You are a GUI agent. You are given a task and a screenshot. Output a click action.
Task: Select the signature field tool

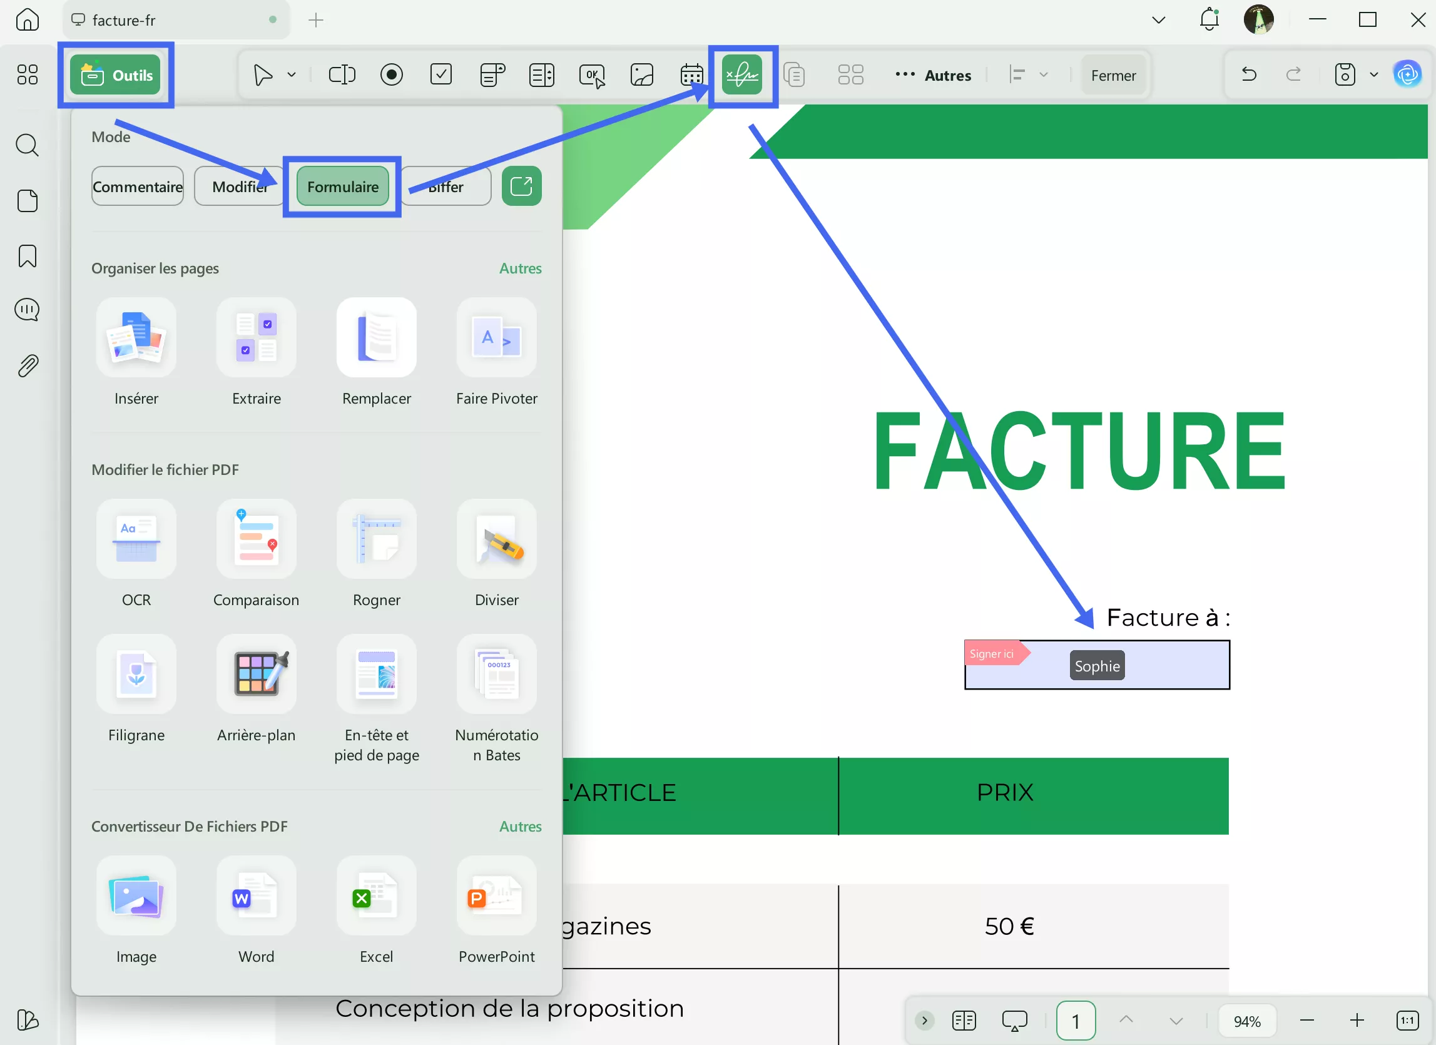(x=741, y=74)
